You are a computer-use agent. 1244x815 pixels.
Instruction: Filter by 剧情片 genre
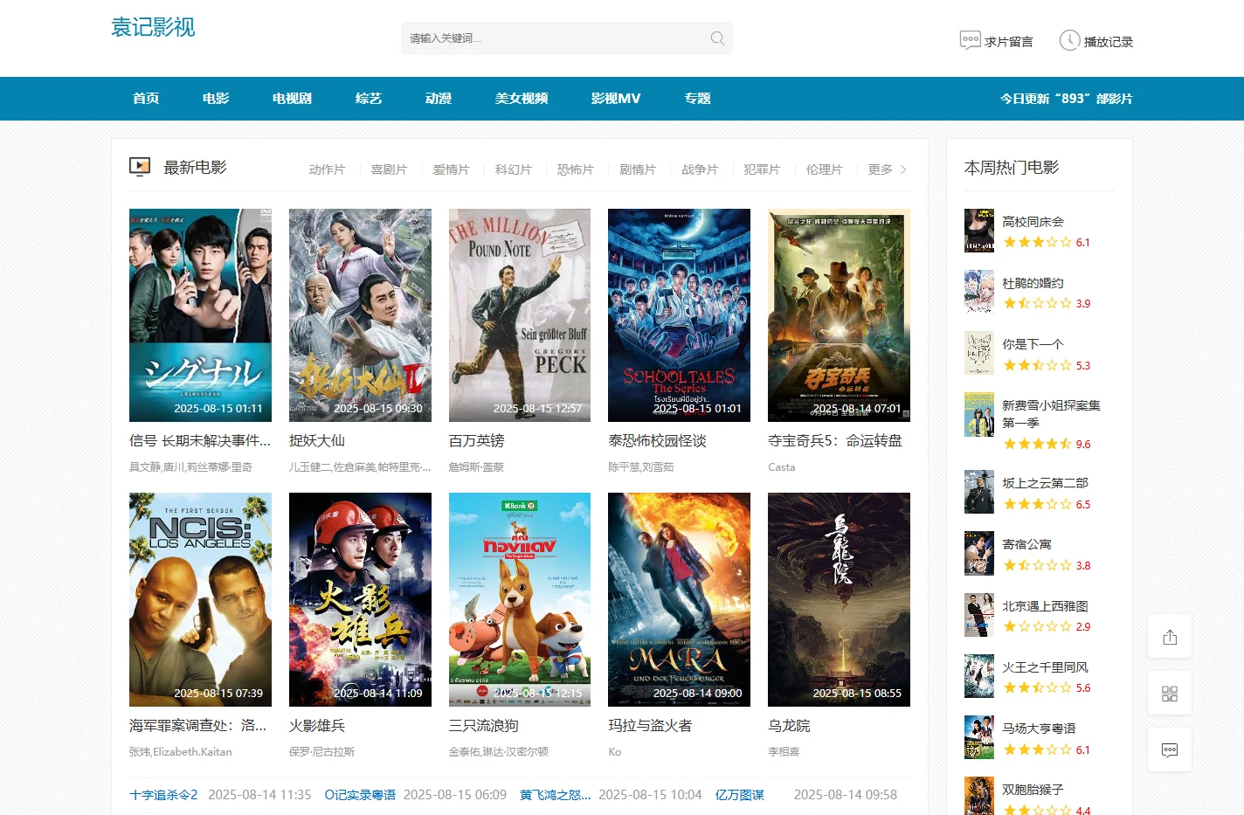638,169
